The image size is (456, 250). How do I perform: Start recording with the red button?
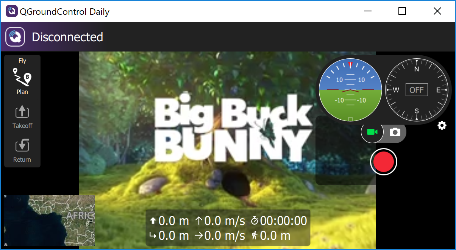(384, 162)
